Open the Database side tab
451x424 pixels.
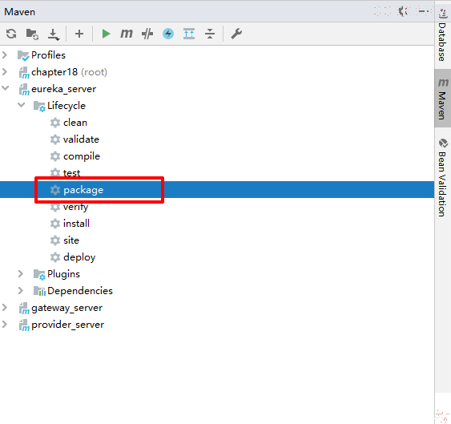[442, 36]
